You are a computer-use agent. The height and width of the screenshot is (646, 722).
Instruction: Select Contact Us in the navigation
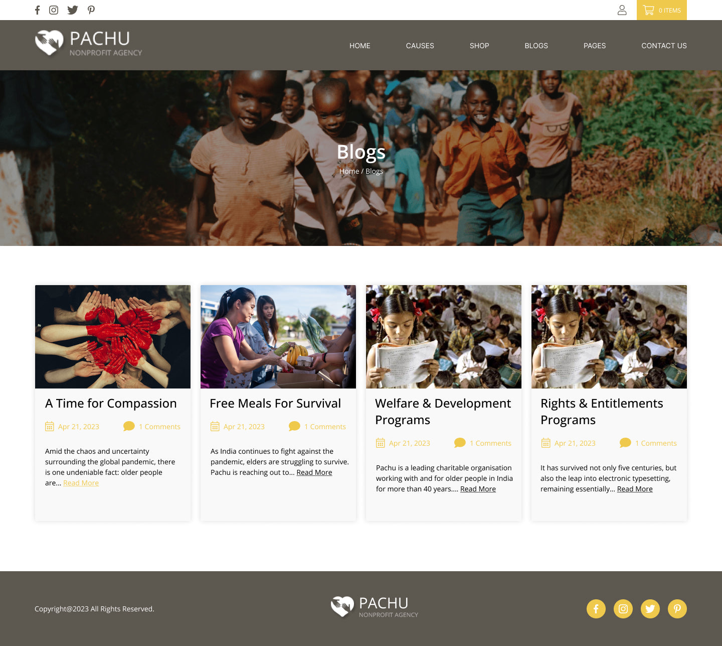coord(664,46)
